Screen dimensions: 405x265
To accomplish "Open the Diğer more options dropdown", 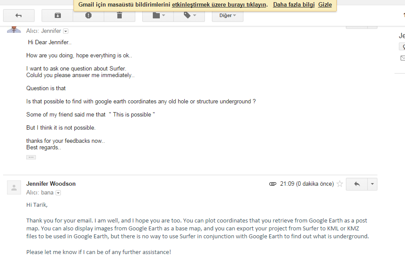I will point(228,15).
